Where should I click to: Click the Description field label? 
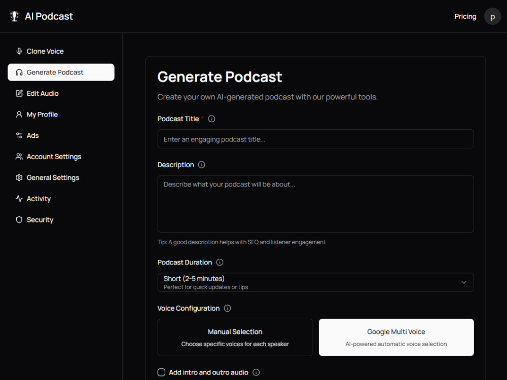tap(175, 165)
